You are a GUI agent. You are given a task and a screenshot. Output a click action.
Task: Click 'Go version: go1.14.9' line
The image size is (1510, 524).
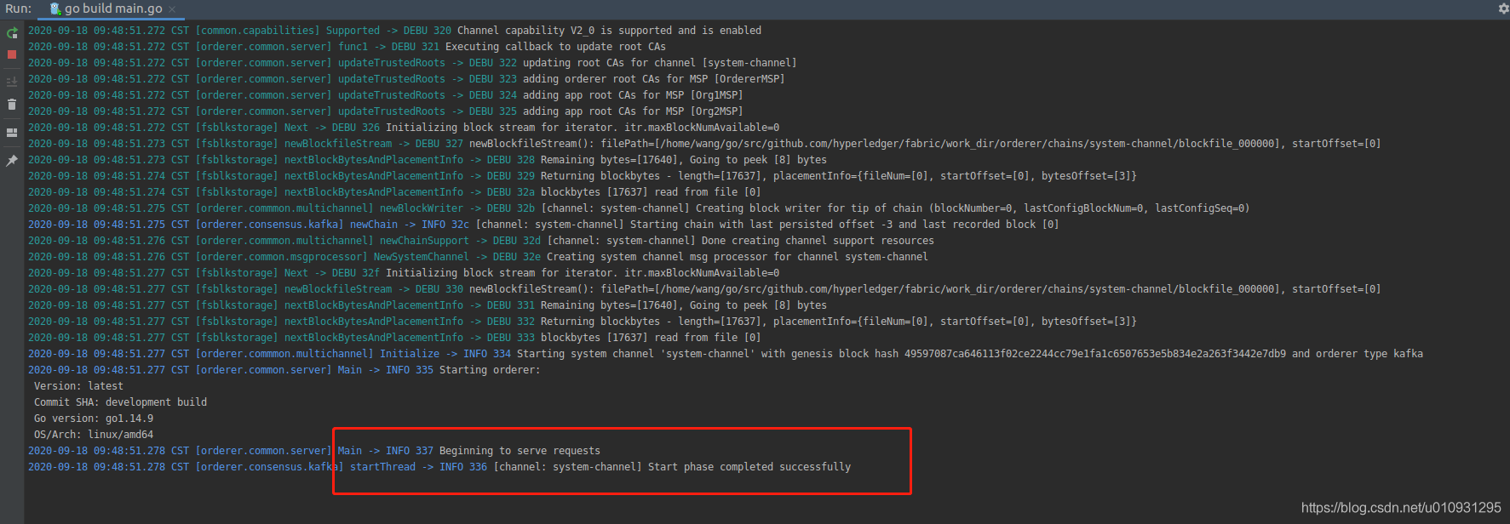(94, 419)
